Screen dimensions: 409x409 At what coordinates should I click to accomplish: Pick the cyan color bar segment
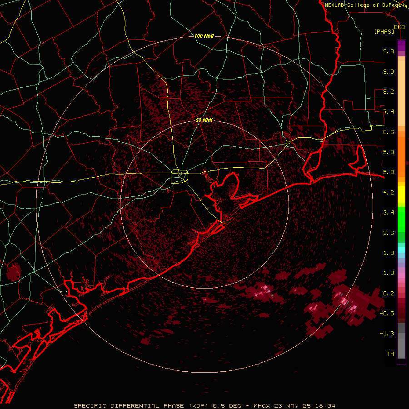pyautogui.click(x=401, y=250)
